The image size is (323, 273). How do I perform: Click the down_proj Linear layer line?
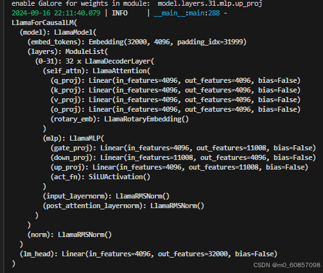click(183, 157)
